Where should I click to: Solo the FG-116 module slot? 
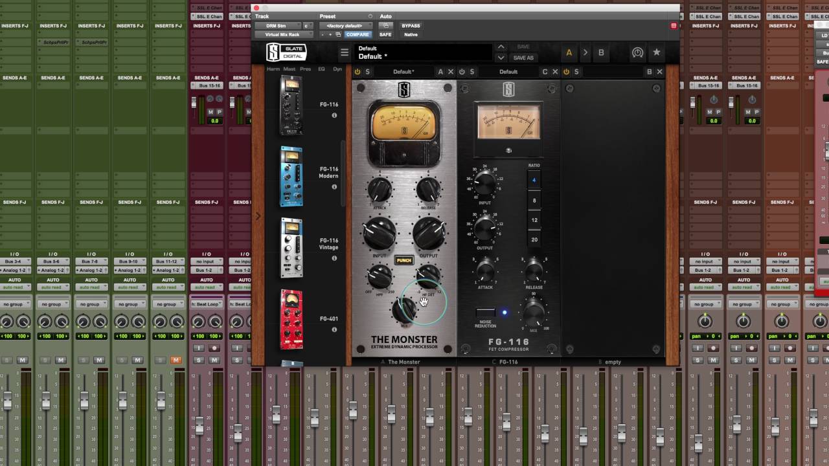[x=472, y=72]
